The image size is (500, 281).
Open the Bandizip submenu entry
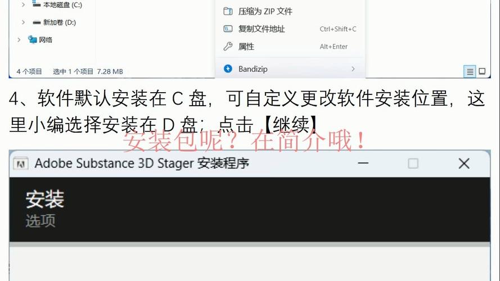pos(290,69)
